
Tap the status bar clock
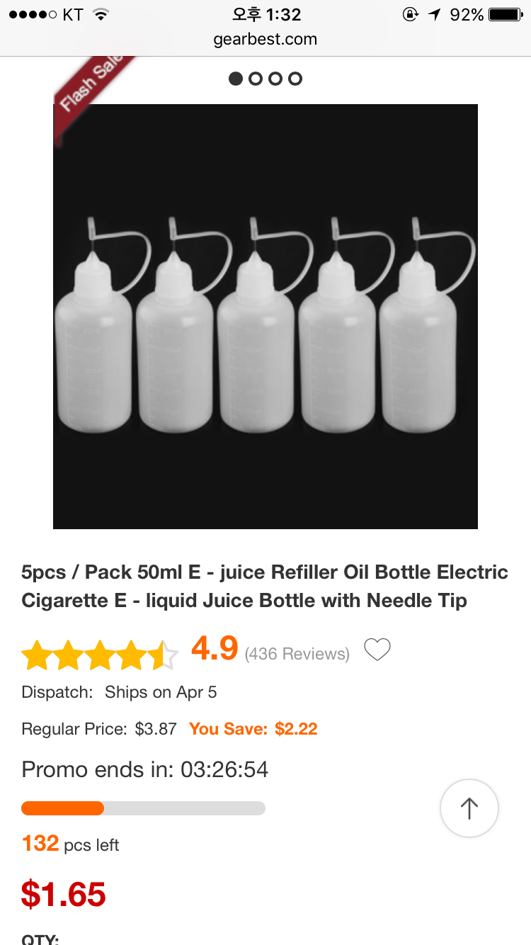[267, 14]
